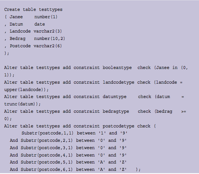
Task: Click the 'trunc(datum));' text
Action: (23, 104)
